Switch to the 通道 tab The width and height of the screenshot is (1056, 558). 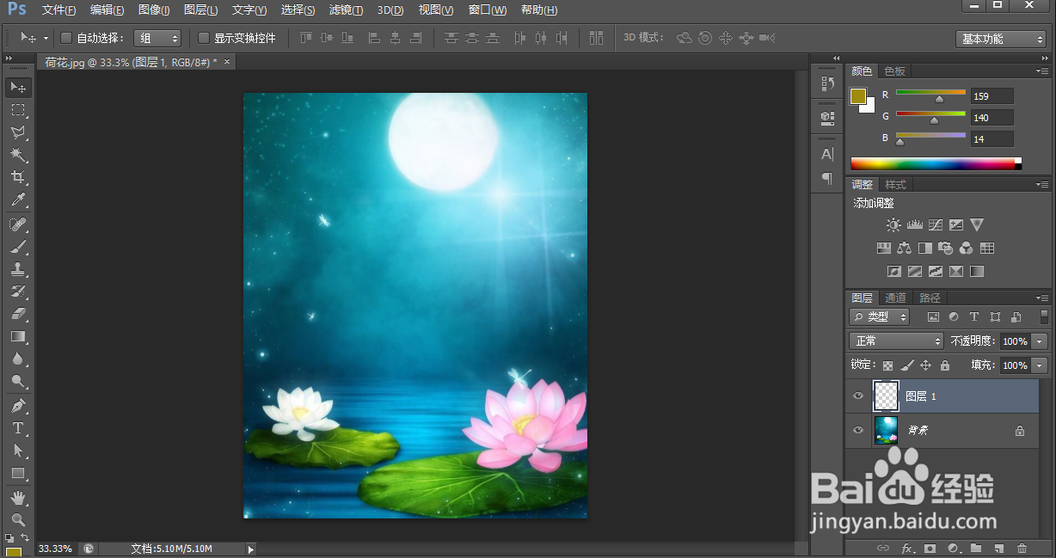[x=896, y=297]
